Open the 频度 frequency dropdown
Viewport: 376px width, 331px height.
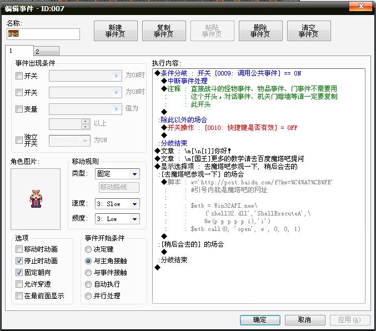coord(117,219)
